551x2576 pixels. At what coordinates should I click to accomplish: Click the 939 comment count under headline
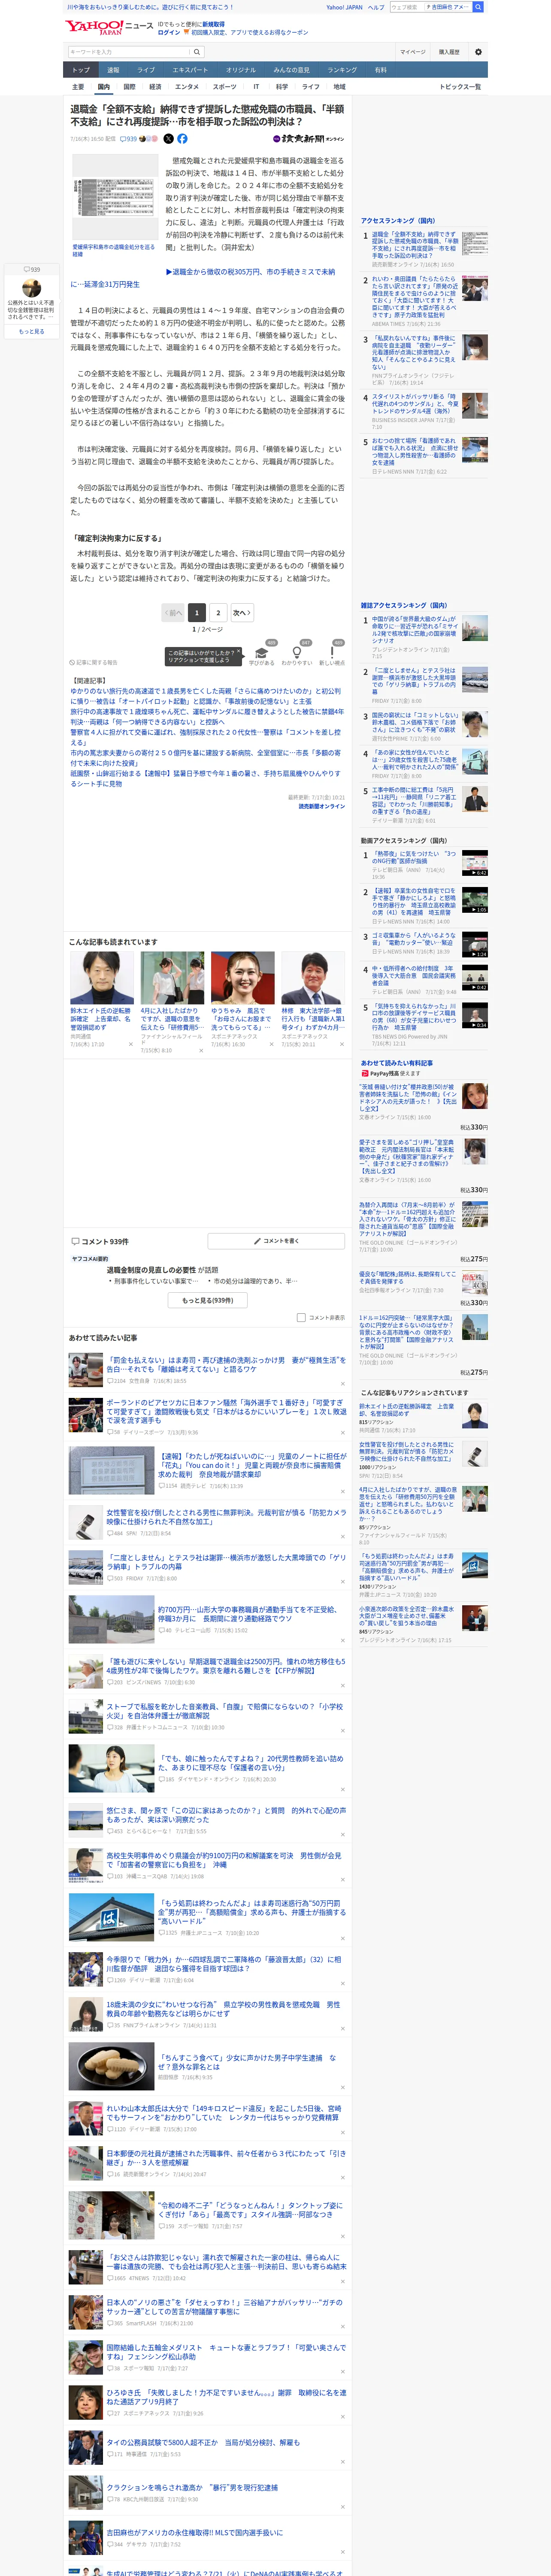pos(130,139)
